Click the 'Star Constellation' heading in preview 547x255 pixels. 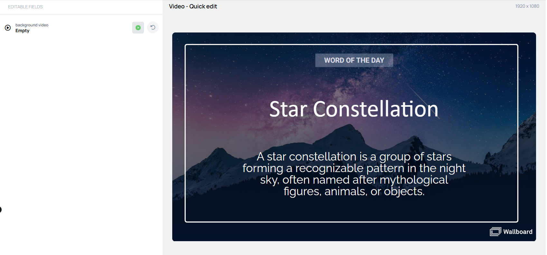click(354, 109)
